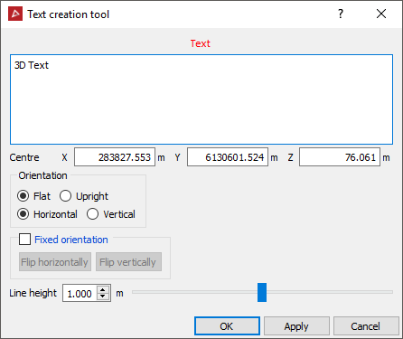403x339 pixels.
Task: Choose the Vertical radio option
Action: 92,214
